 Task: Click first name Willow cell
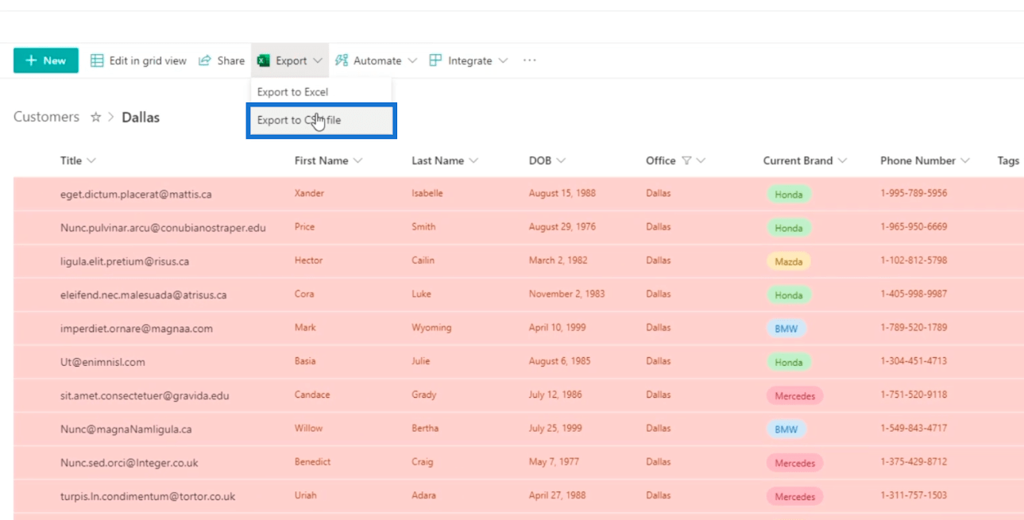[308, 428]
